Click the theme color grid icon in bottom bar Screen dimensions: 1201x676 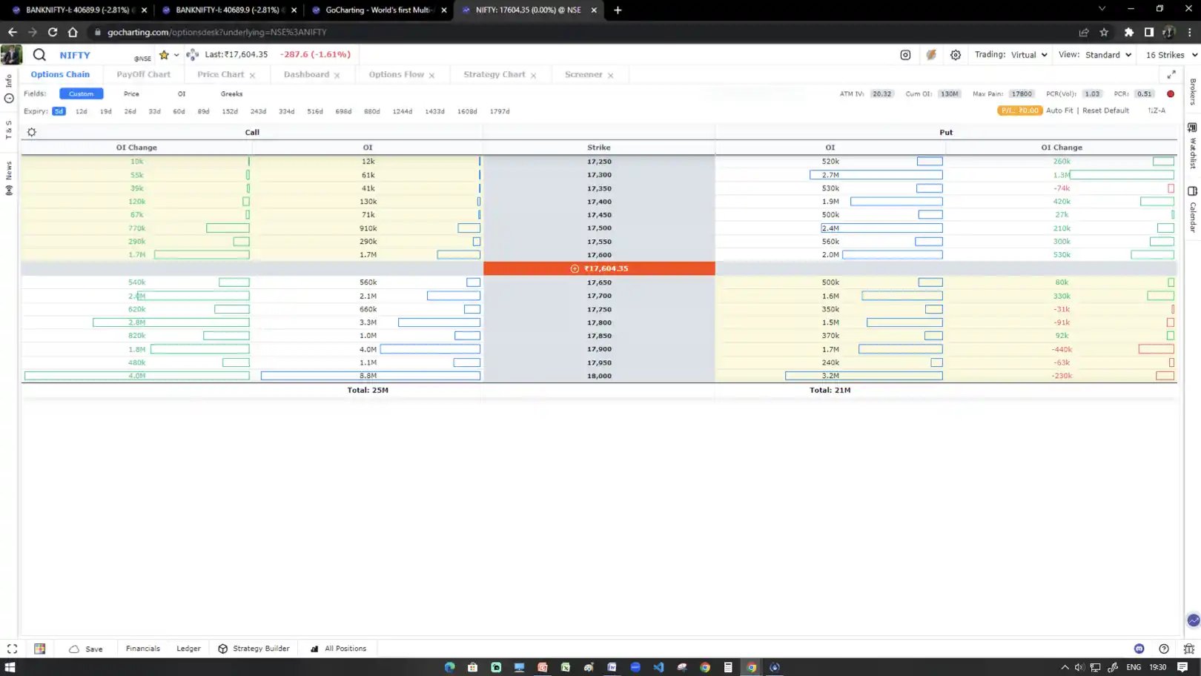click(x=39, y=648)
